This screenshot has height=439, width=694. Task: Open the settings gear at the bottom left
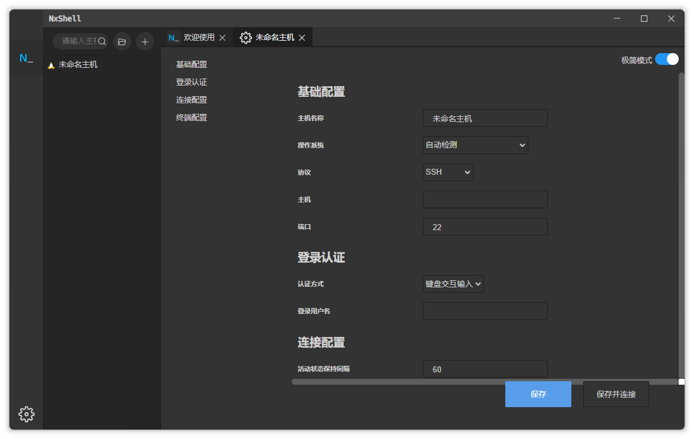point(26,414)
